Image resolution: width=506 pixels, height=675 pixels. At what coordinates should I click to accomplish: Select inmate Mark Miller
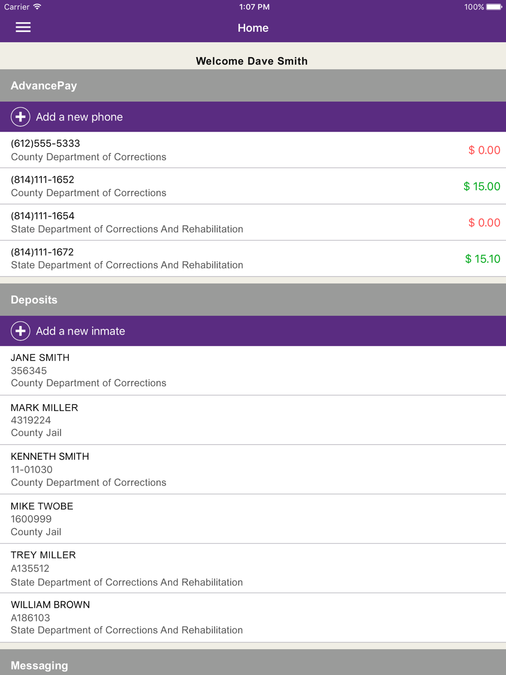point(45,408)
